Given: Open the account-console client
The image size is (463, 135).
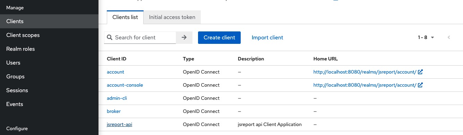Looking at the screenshot, I should (x=125, y=85).
